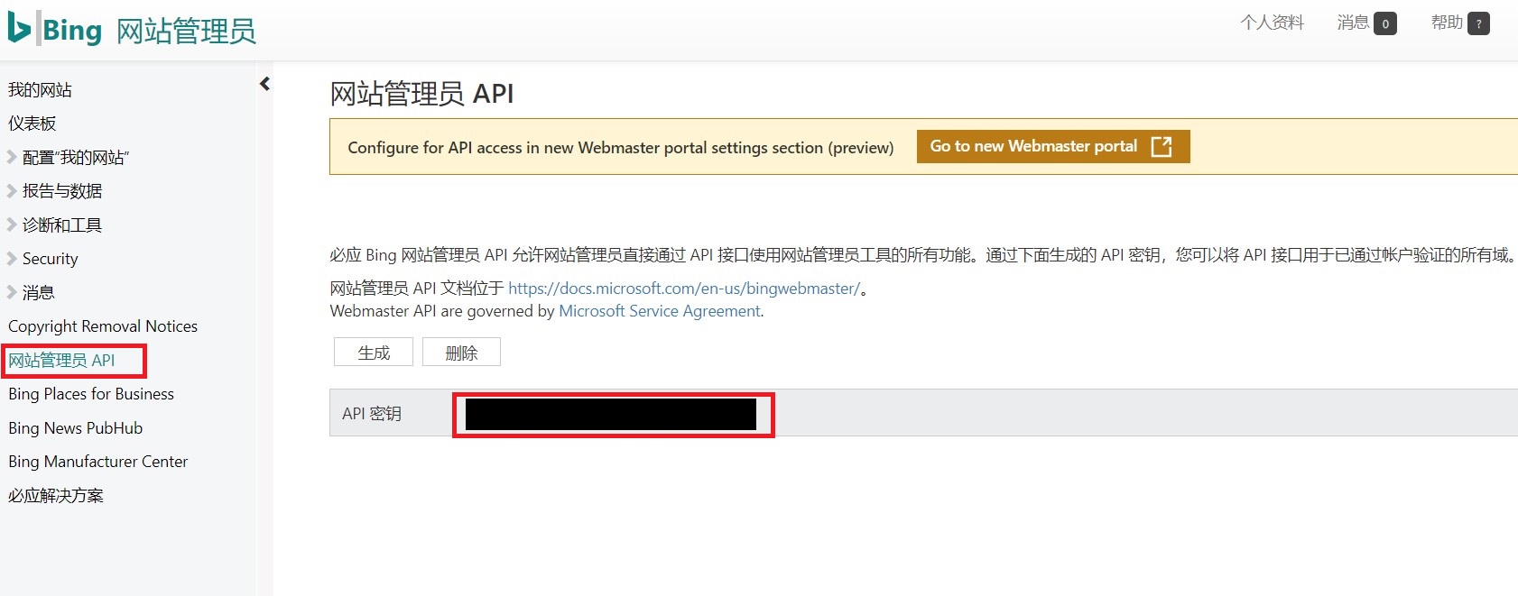Image resolution: width=1518 pixels, height=596 pixels.
Task: Open 仪表板 in the sidebar
Action: coord(32,124)
